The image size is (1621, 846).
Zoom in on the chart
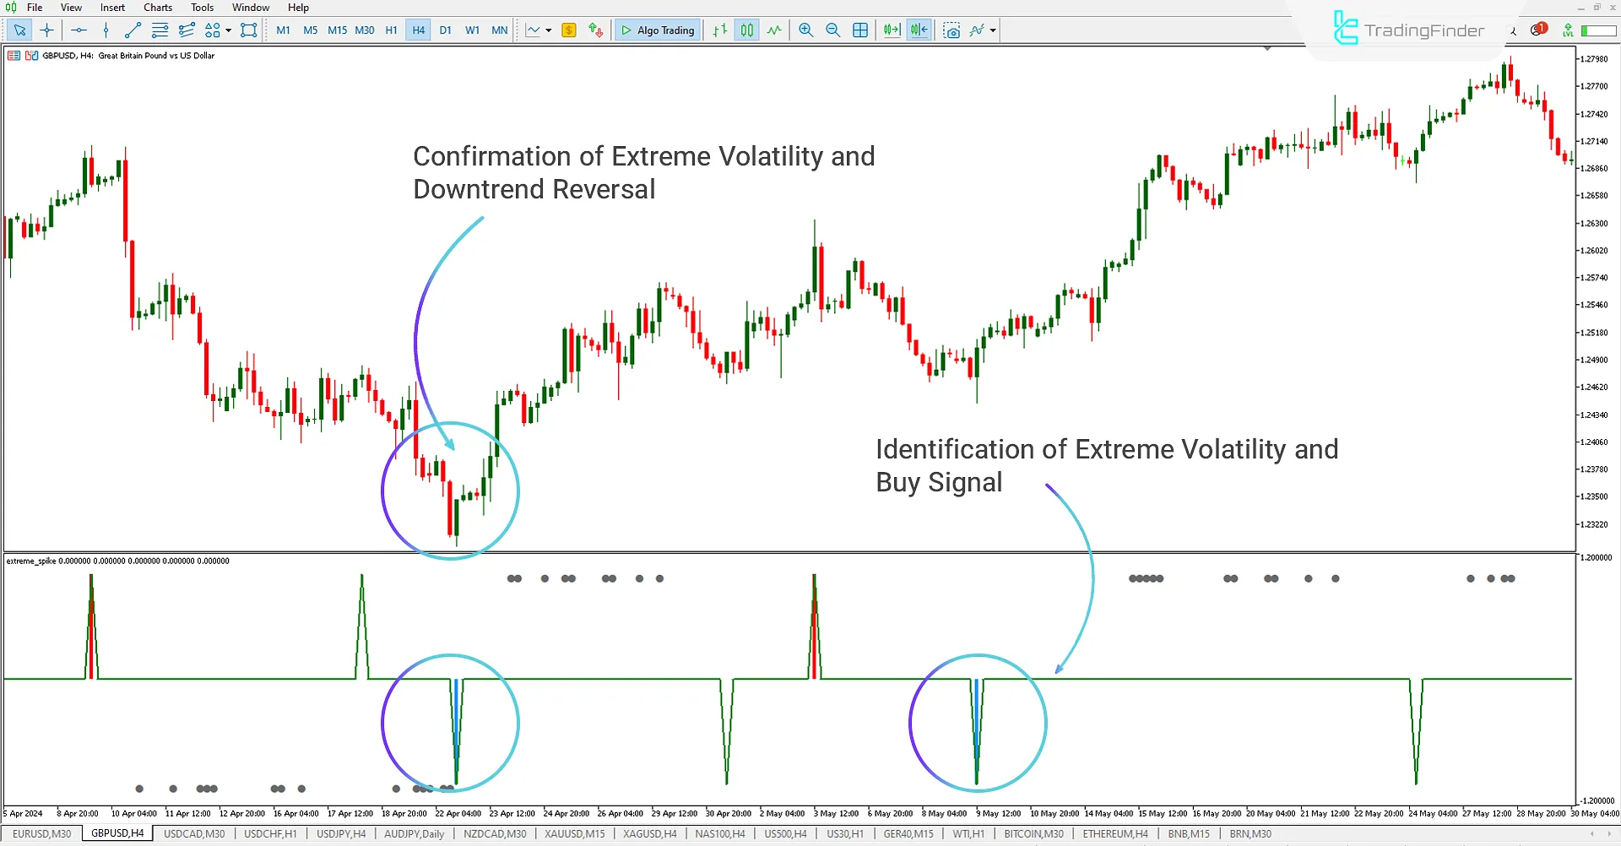coord(805,30)
